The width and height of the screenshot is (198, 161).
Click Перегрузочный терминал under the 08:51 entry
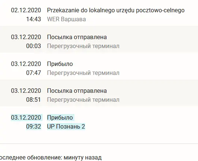[x=83, y=100]
